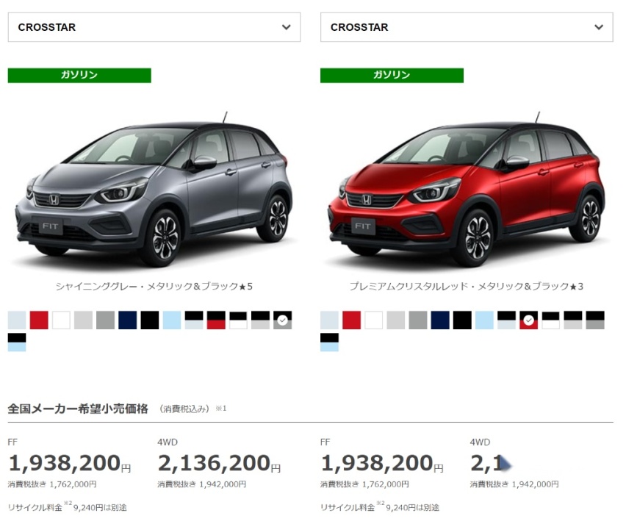Click リサイクル料金 9,240円は別途 under the gray car
This screenshot has width=626, height=527.
click(x=67, y=506)
